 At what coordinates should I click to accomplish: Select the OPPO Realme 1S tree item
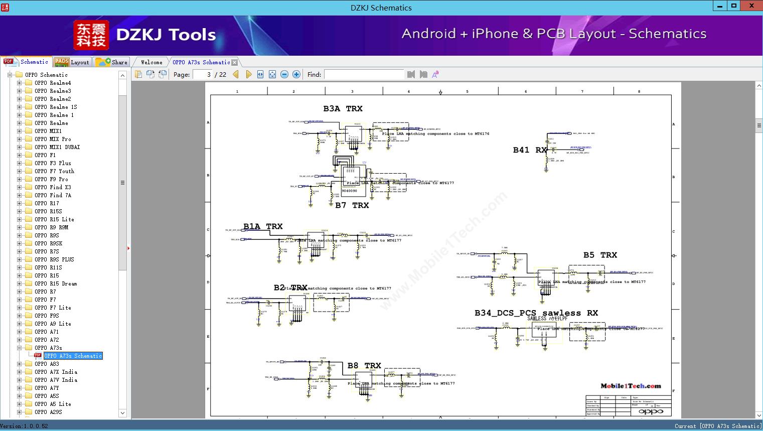pos(56,107)
